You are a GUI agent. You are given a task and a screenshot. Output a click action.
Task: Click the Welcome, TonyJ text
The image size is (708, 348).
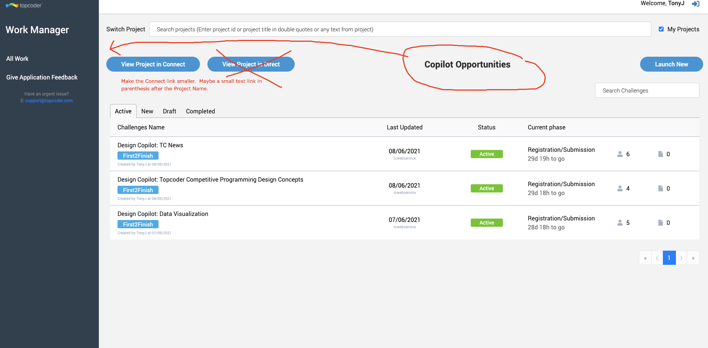click(662, 3)
